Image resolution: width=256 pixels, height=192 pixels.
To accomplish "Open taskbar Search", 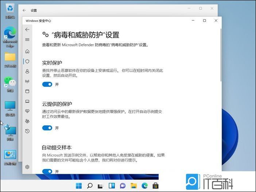I will (x=90, y=186).
